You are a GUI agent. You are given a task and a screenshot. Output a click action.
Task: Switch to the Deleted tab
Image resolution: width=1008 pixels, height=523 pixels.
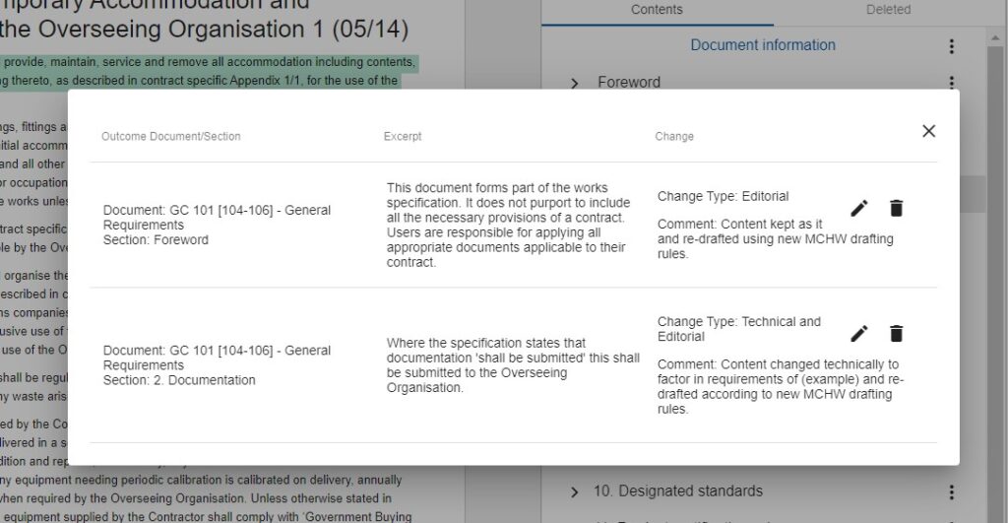click(888, 10)
